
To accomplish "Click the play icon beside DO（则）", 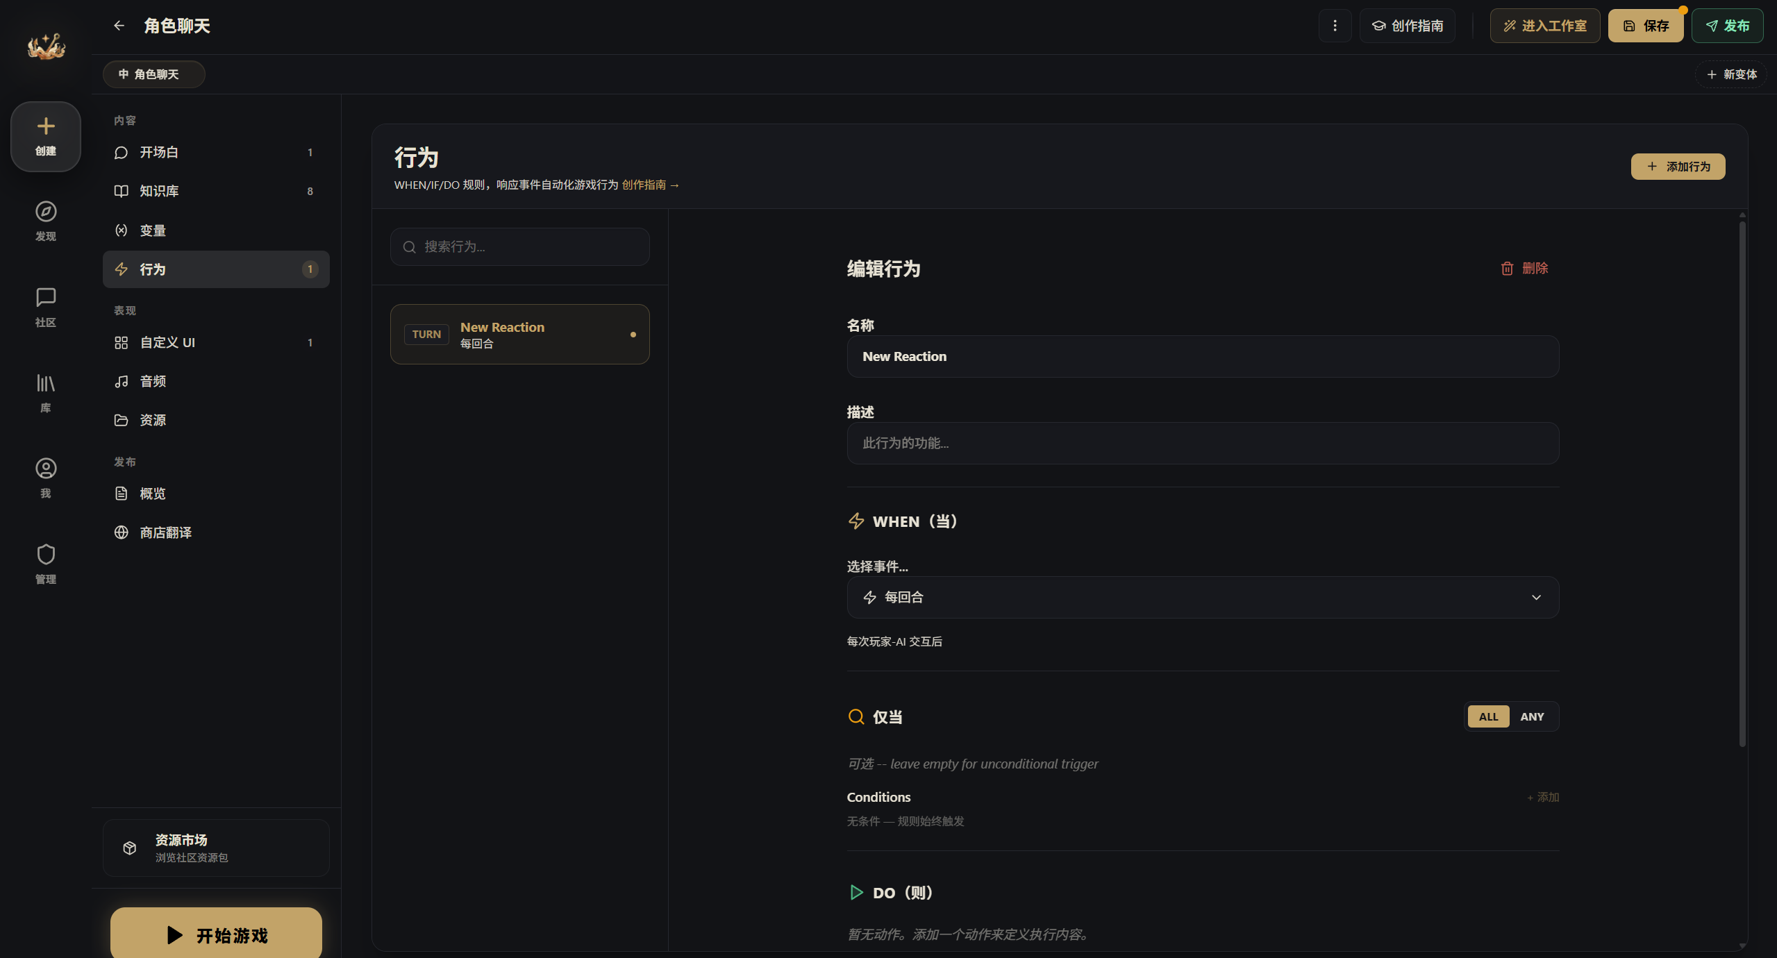I will pos(856,892).
